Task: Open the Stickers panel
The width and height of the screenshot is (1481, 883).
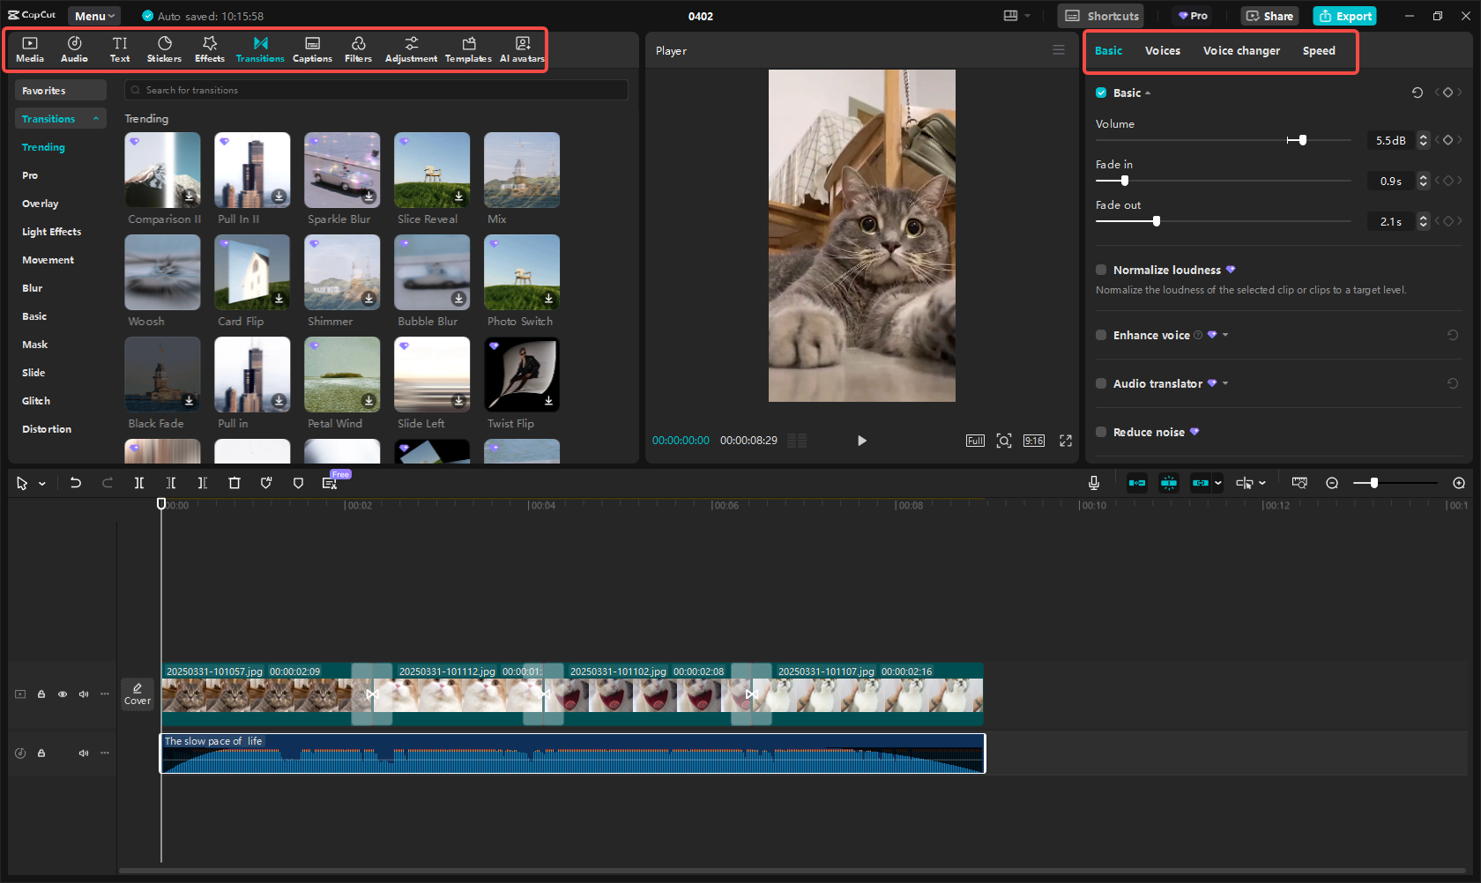Action: click(164, 48)
